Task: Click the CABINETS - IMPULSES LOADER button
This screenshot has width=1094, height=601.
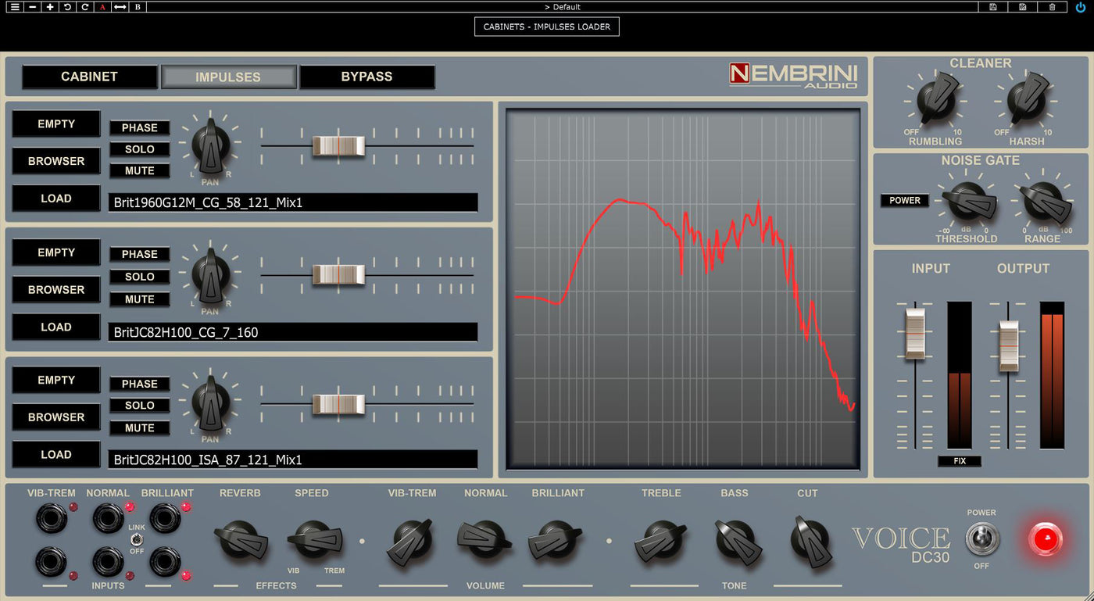Action: click(547, 27)
